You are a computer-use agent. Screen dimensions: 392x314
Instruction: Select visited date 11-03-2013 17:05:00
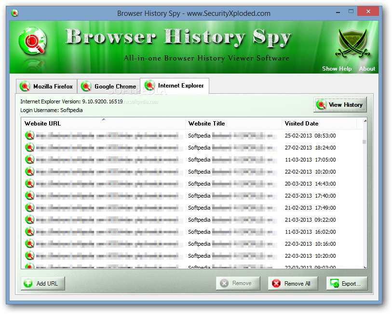coord(310,159)
